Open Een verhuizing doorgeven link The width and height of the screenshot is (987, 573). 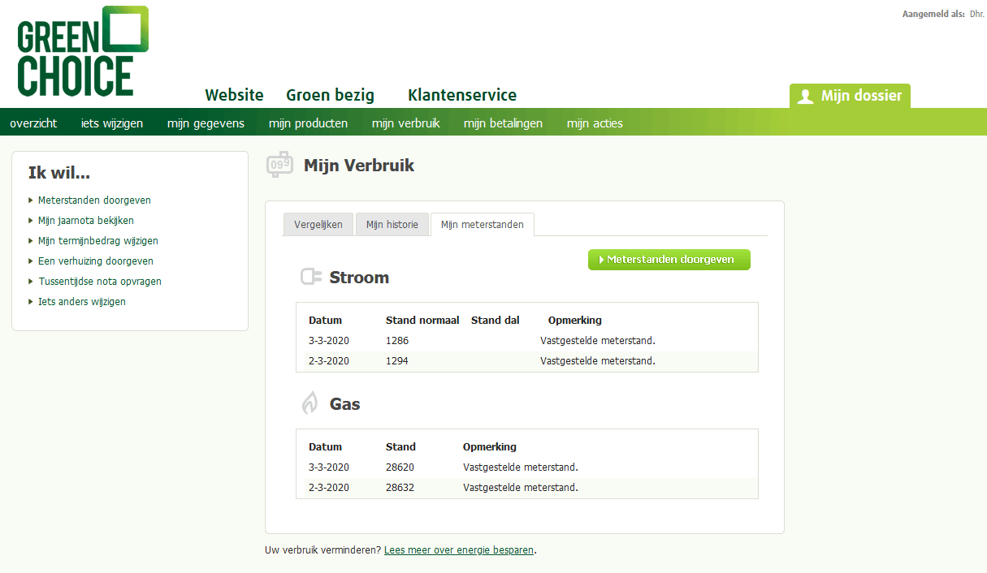pos(96,261)
